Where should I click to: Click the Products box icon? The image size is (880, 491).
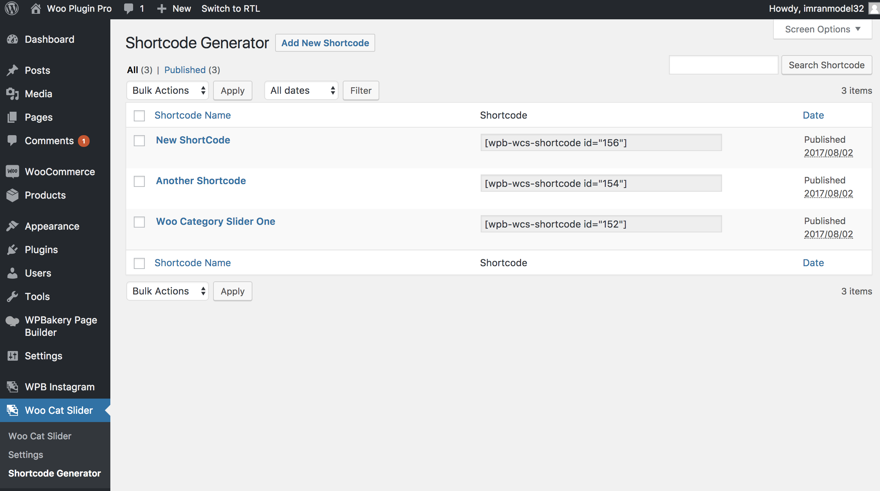[x=12, y=195]
